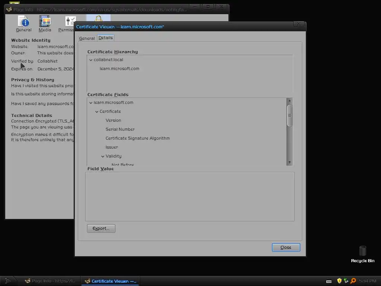Click the December 5, 2024 expiry text
Screen dimensions: 381x286
coord(56,69)
